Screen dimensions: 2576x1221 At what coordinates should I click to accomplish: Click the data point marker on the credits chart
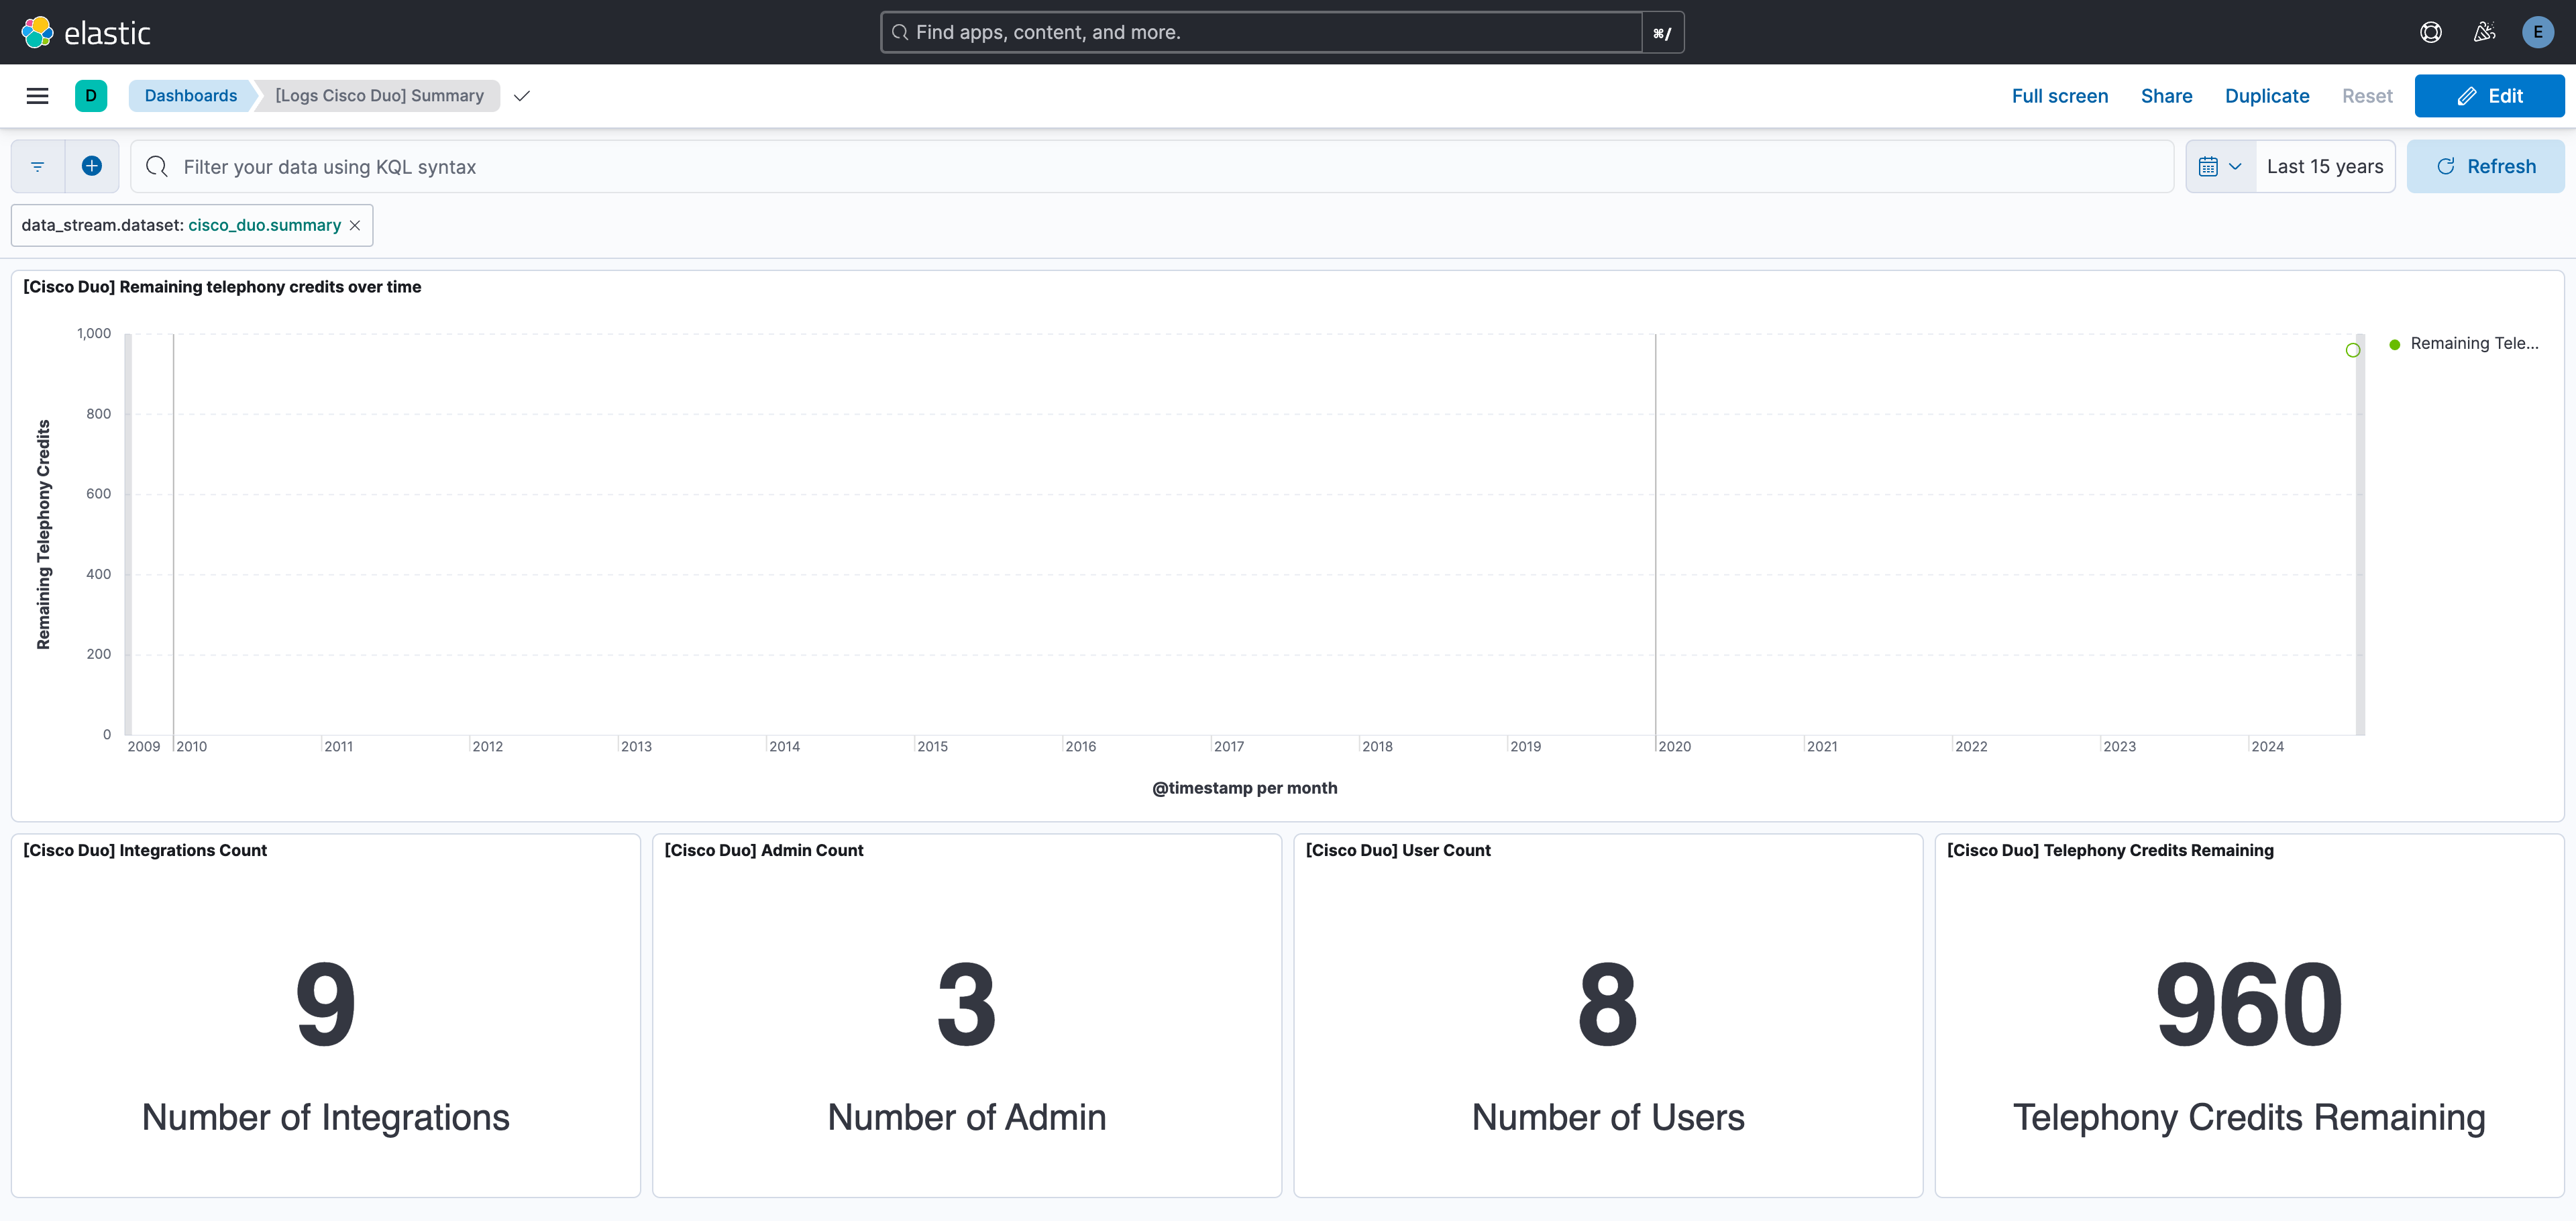point(2352,350)
